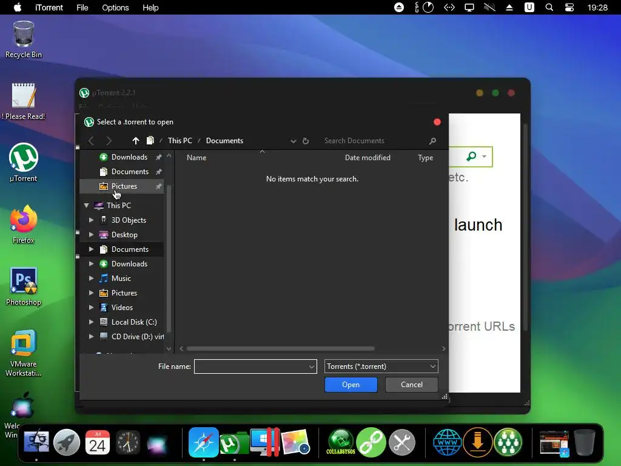Click the muted volume icon in menu bar
The height and width of the screenshot is (466, 621).
pyautogui.click(x=489, y=7)
